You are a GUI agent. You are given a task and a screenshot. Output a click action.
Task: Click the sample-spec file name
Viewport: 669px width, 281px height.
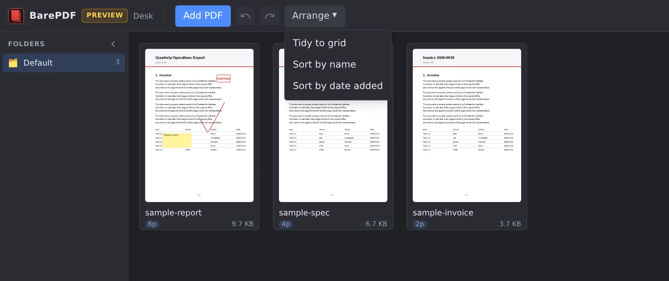(x=304, y=213)
